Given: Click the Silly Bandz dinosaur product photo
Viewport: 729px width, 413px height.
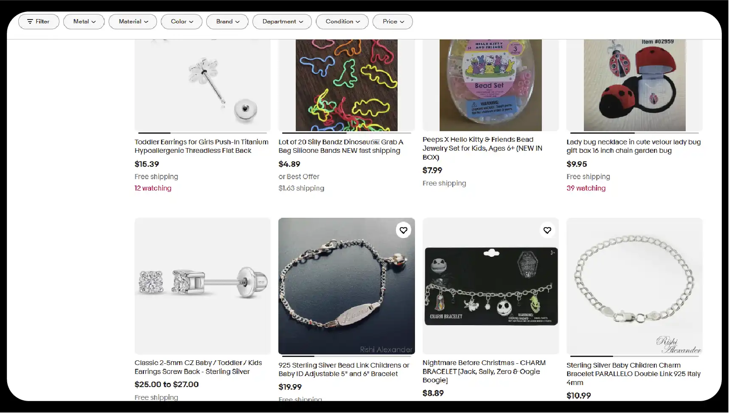Looking at the screenshot, I should (346, 85).
